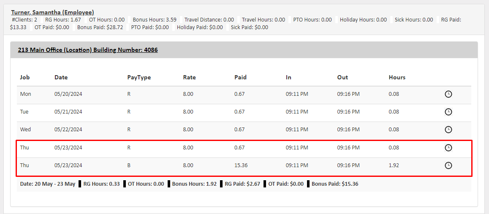The height and width of the screenshot is (214, 489).
Task: Select the 1.92 hours cell
Action: (x=394, y=165)
